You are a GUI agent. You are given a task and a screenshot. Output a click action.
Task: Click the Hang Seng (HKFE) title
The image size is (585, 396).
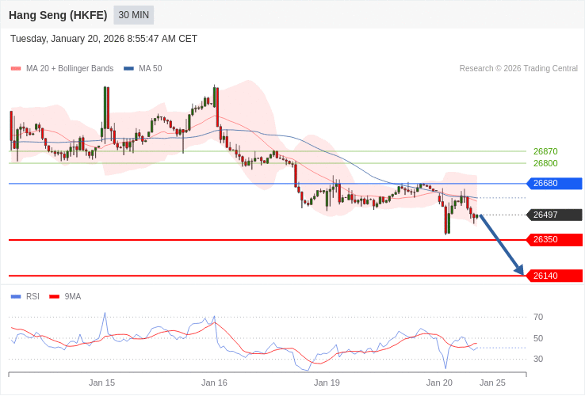click(58, 15)
